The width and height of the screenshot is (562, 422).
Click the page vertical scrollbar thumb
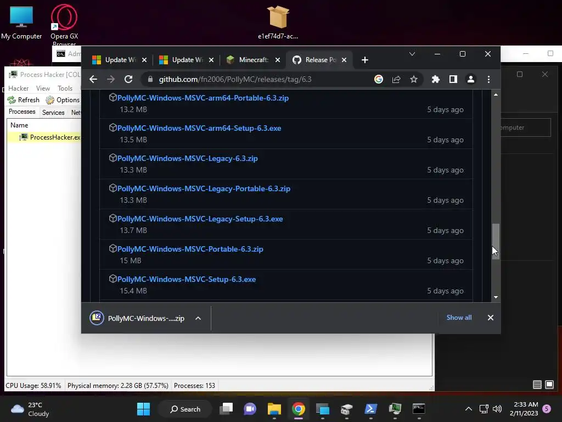[x=496, y=241]
